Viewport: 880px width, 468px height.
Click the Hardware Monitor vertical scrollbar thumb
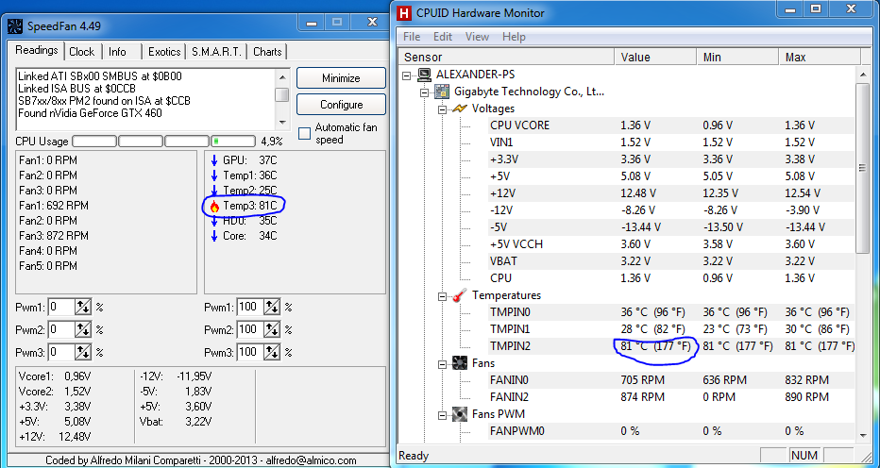pos(863,167)
